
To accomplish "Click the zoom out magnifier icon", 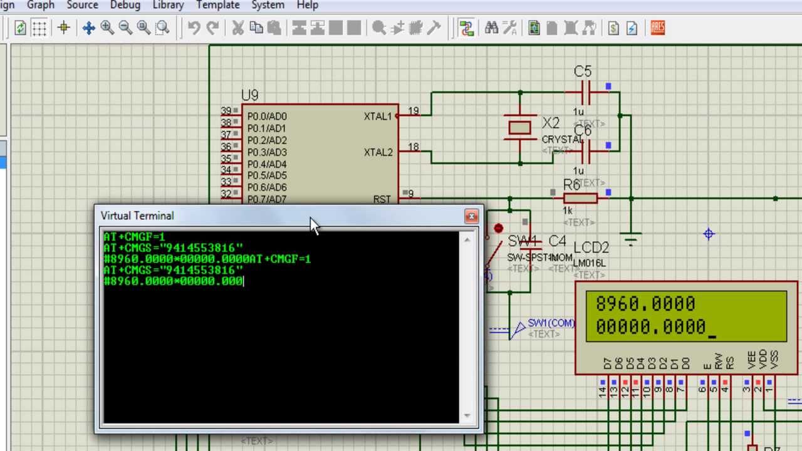I will tap(125, 28).
